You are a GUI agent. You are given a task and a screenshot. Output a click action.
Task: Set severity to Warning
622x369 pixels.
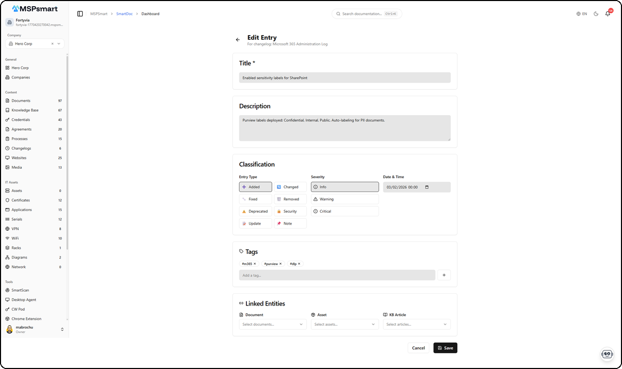345,199
